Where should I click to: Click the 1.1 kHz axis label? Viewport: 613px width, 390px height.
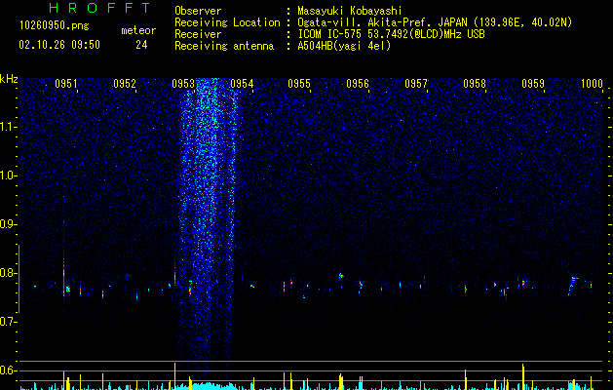click(x=7, y=127)
